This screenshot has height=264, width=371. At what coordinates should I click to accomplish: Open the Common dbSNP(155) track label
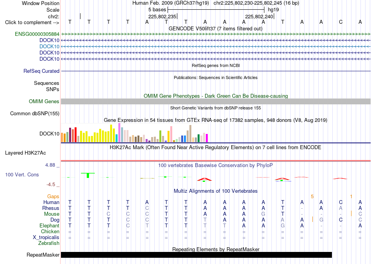pyautogui.click(x=35, y=113)
